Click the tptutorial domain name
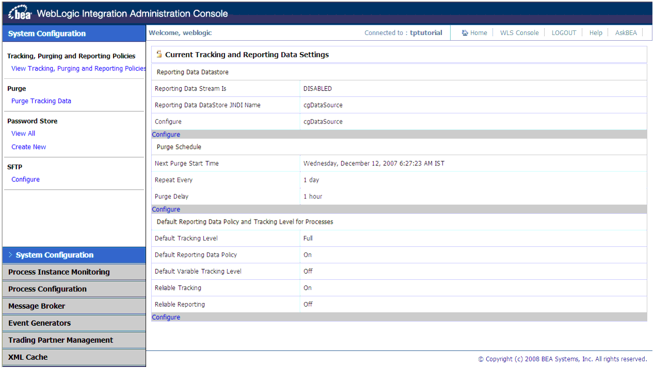654x369 pixels. 426,32
